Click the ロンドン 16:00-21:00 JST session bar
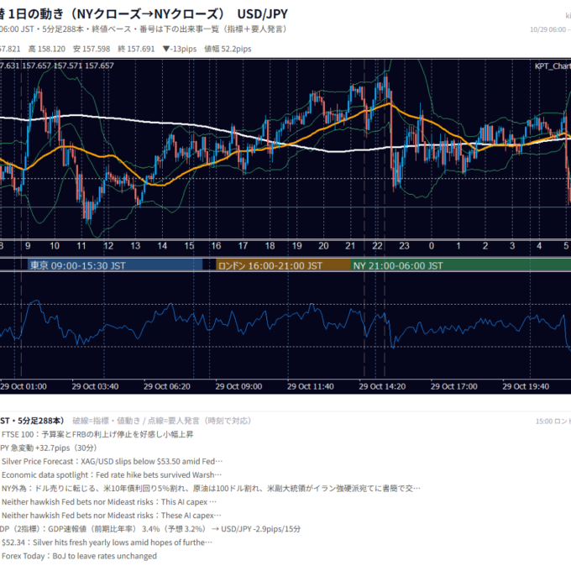 coord(283,265)
